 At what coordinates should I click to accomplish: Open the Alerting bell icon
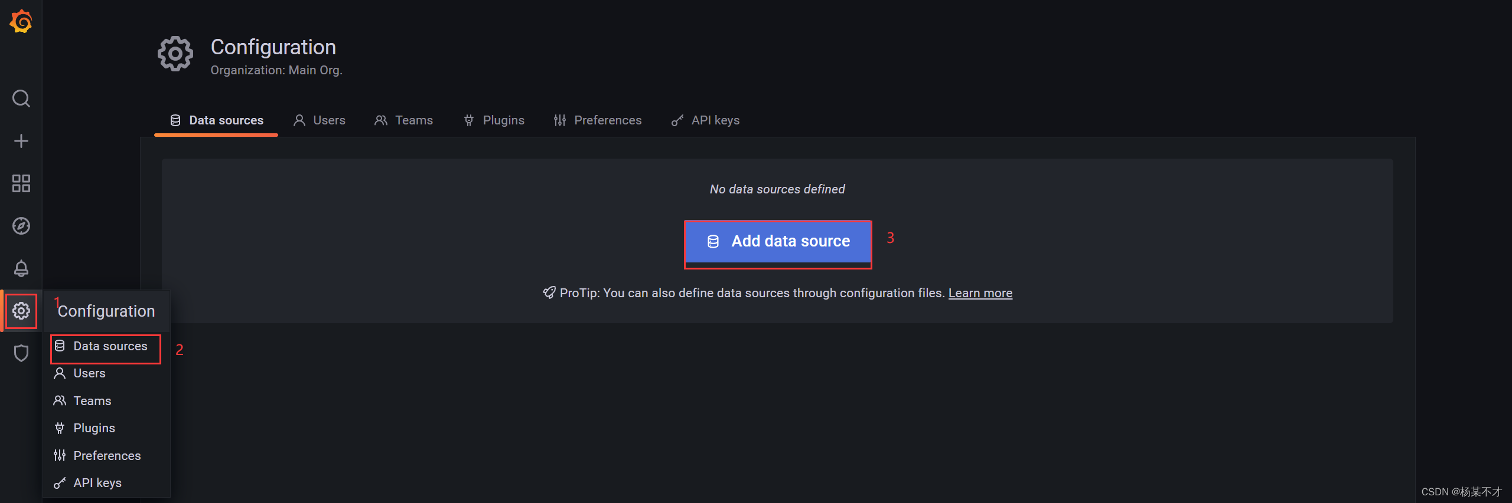(21, 268)
